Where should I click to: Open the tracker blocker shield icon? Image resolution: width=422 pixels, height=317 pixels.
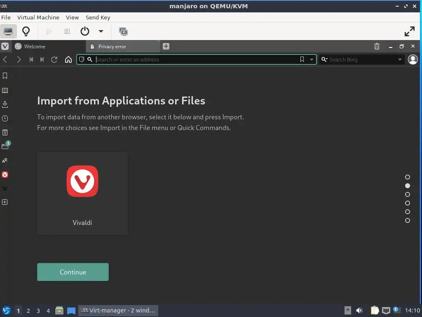82,59
